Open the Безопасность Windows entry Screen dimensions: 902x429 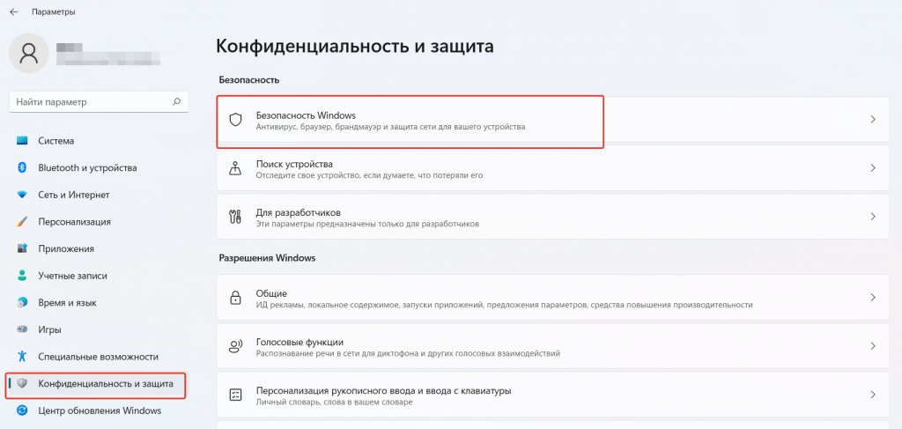coord(553,120)
